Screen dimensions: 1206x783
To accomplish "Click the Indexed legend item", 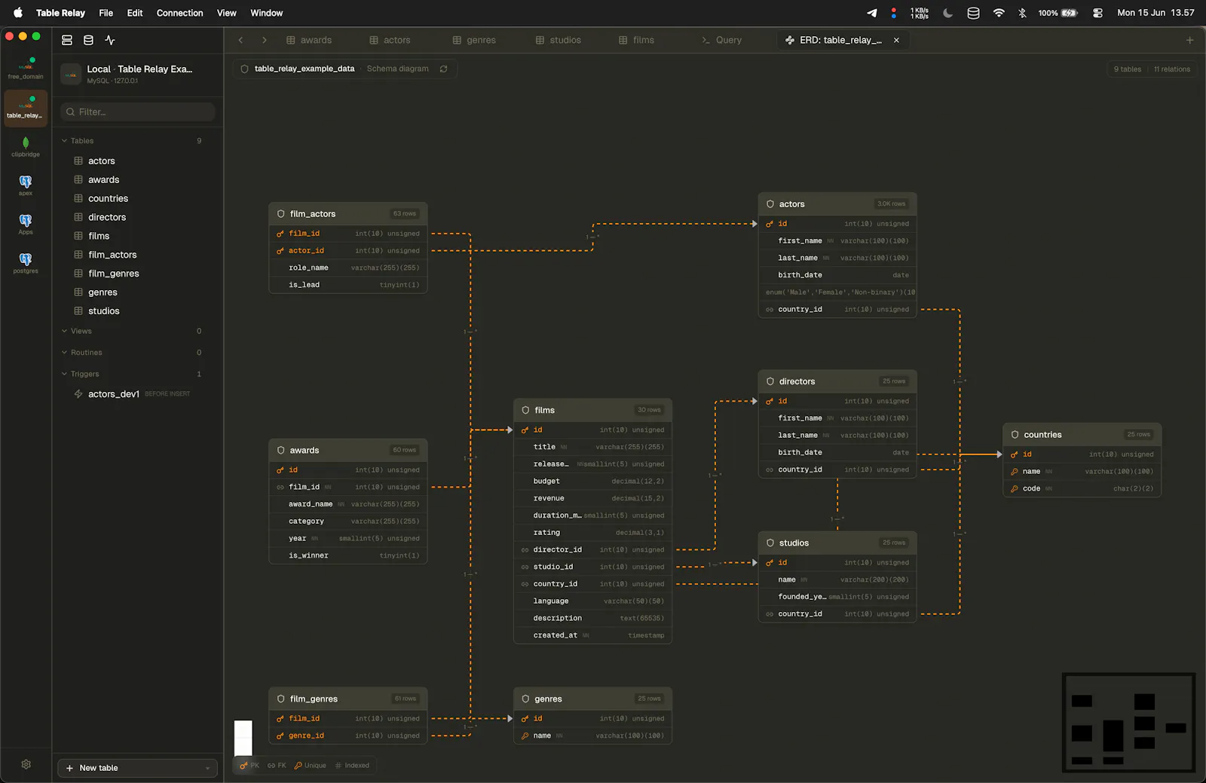I will (352, 766).
